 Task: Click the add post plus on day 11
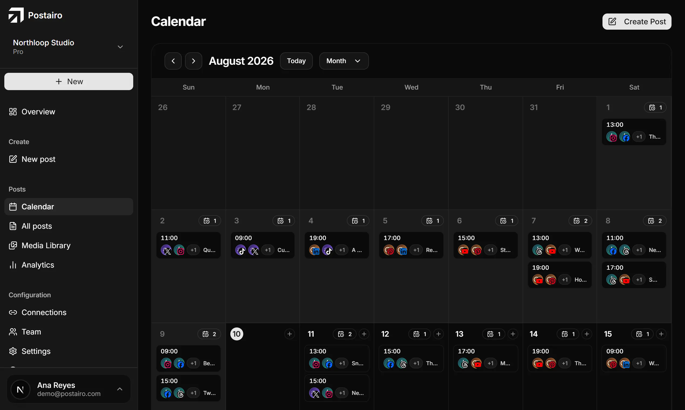(364, 334)
